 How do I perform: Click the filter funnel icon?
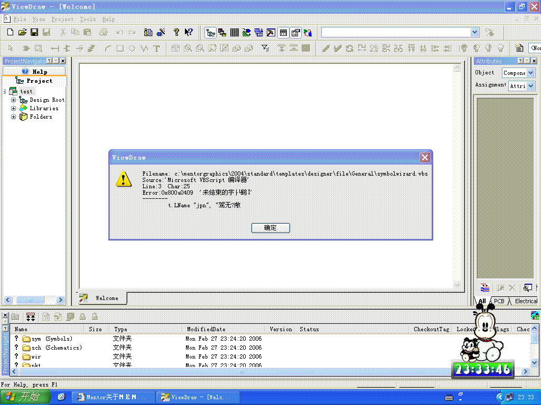coord(265,48)
